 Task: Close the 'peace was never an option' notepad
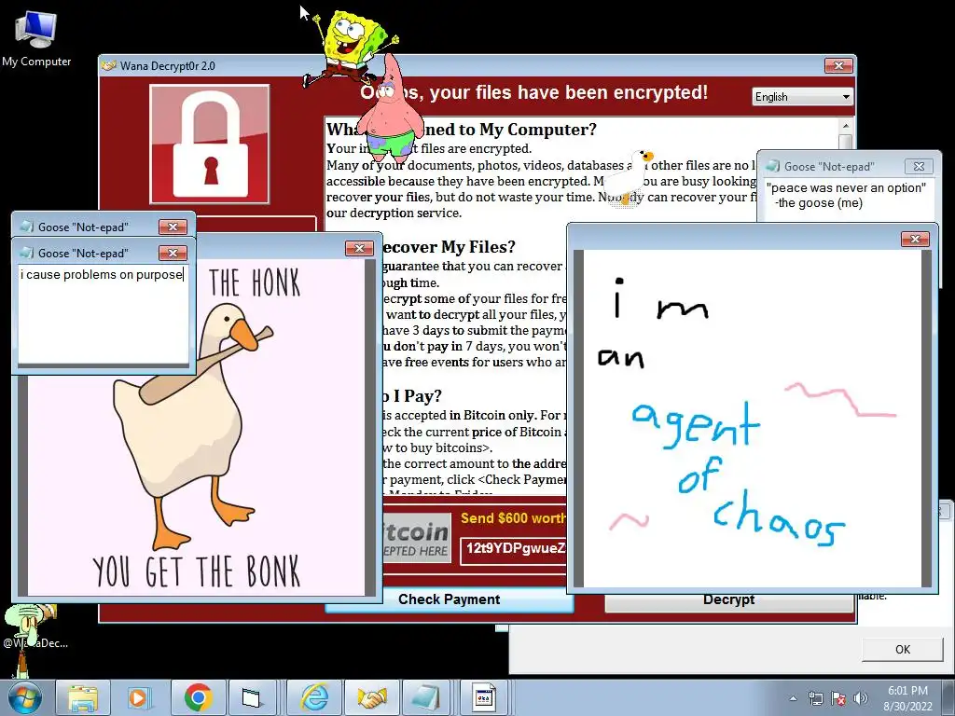919,166
